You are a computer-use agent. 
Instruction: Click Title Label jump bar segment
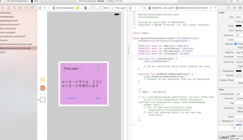[118, 8]
